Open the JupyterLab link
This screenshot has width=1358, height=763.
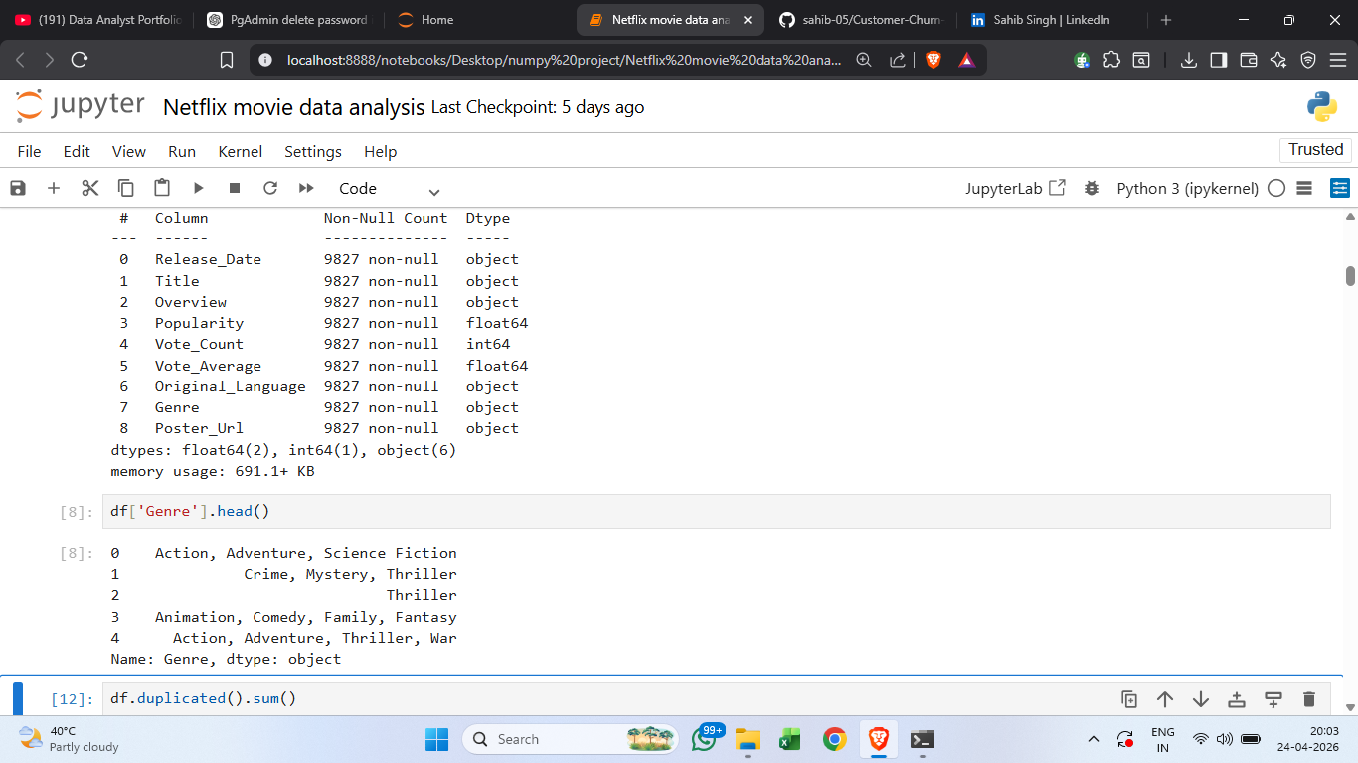pos(1015,188)
